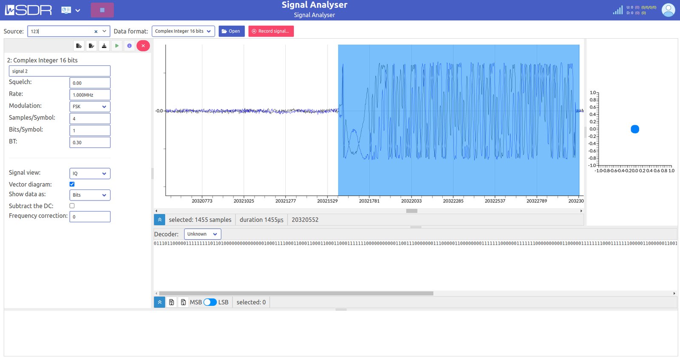Click the Open file button
680x359 pixels.
231,31
